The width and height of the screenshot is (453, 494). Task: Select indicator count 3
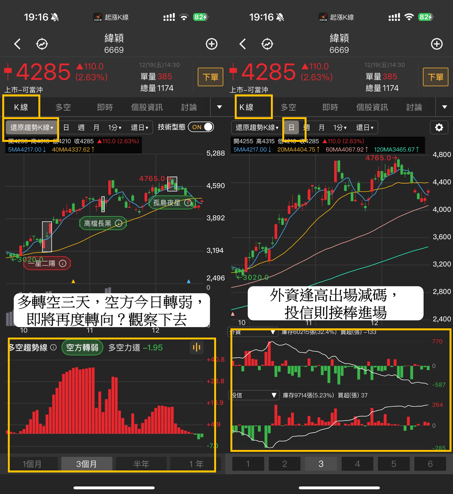click(321, 464)
